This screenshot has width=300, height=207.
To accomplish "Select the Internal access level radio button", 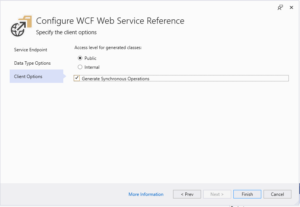I will (80, 67).
